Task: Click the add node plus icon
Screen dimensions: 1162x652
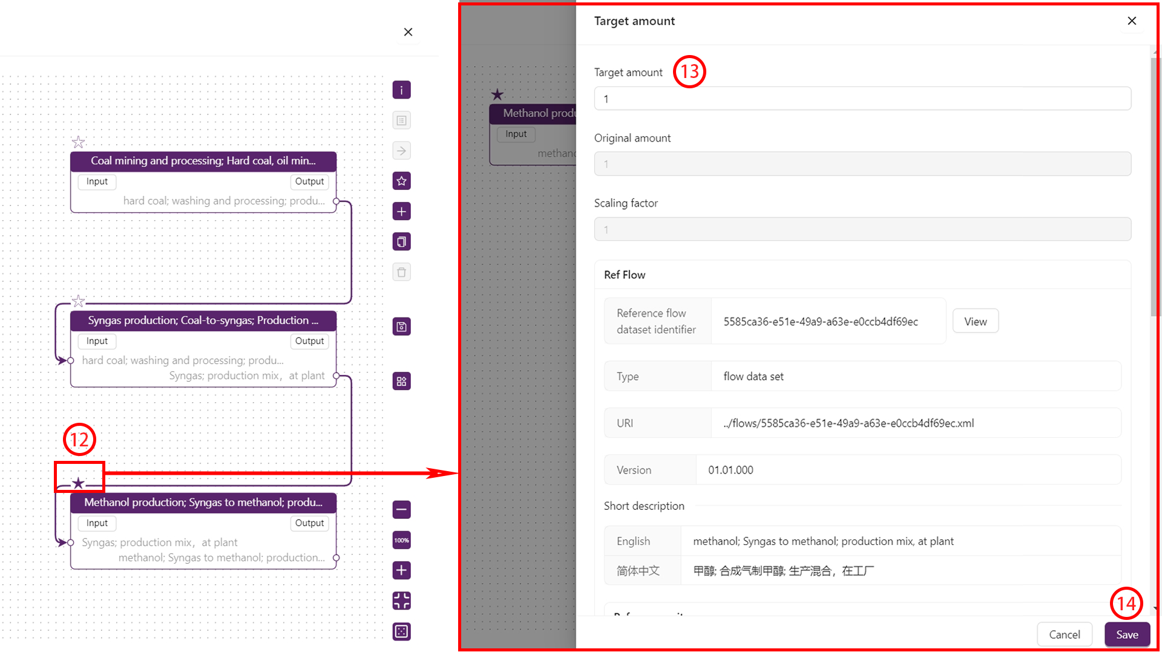Action: click(401, 211)
